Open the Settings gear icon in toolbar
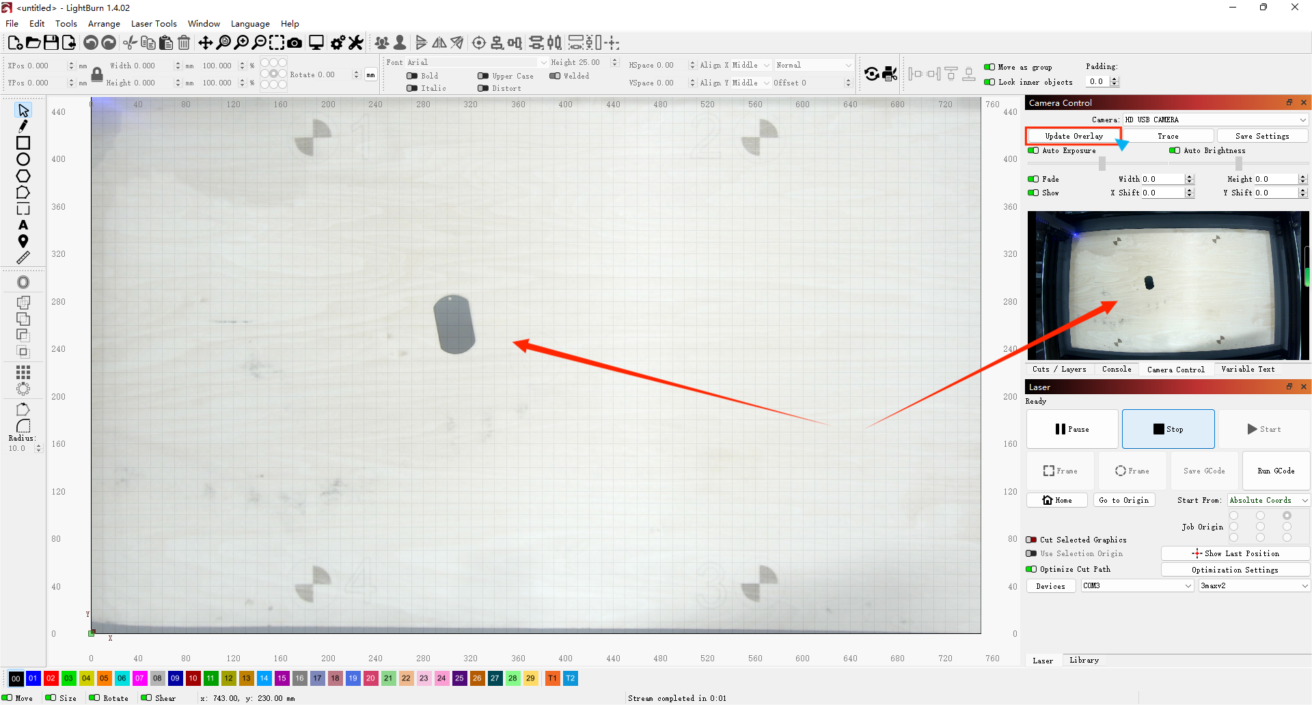This screenshot has width=1312, height=705. [x=338, y=43]
